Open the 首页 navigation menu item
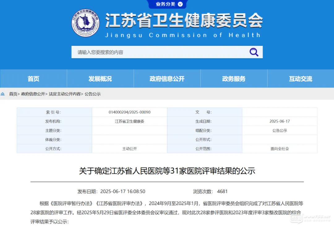This screenshot has width=334, height=227. [33, 79]
